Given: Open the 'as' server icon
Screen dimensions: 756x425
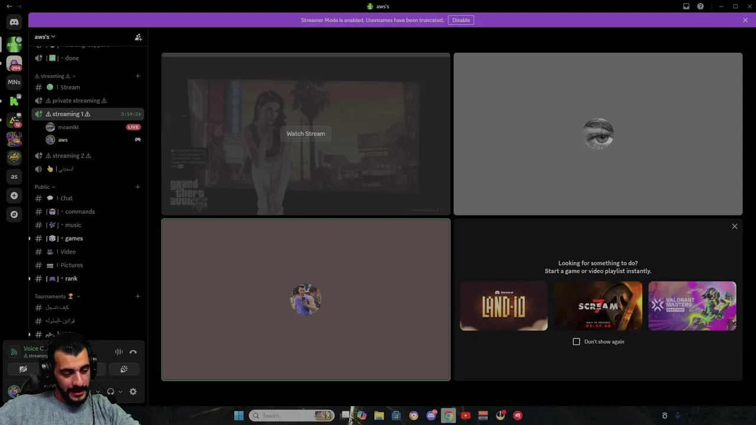Looking at the screenshot, I should (14, 176).
